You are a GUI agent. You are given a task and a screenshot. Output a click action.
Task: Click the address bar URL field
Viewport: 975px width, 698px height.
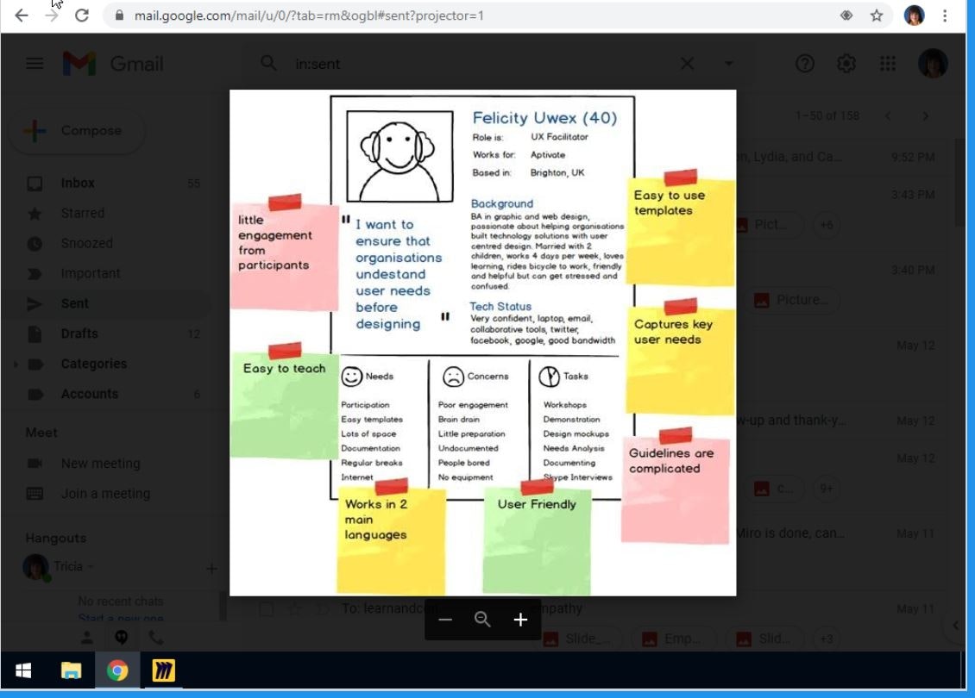(x=473, y=16)
